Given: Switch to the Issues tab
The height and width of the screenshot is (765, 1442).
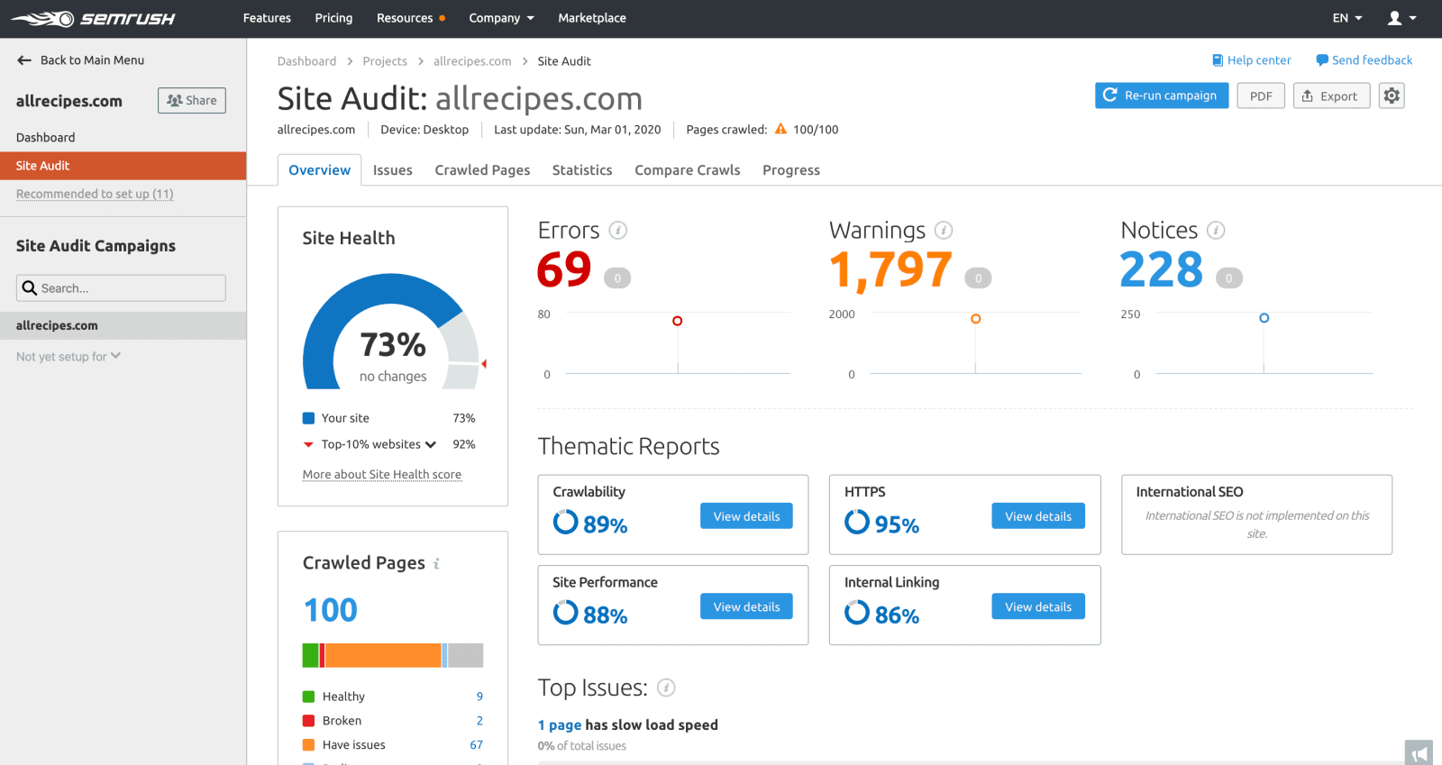Looking at the screenshot, I should pyautogui.click(x=393, y=170).
